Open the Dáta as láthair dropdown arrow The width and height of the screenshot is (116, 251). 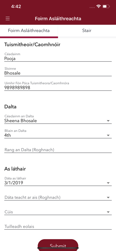point(108,183)
